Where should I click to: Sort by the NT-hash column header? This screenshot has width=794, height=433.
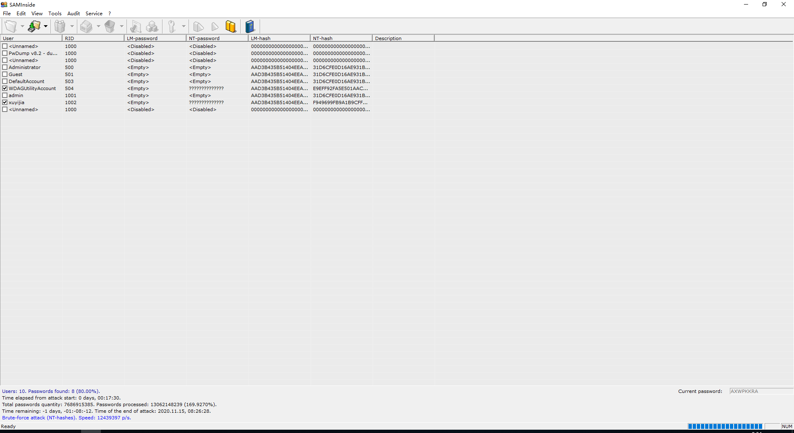click(341, 38)
